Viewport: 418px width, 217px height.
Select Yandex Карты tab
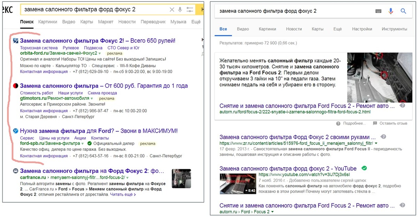pyautogui.click(x=87, y=22)
